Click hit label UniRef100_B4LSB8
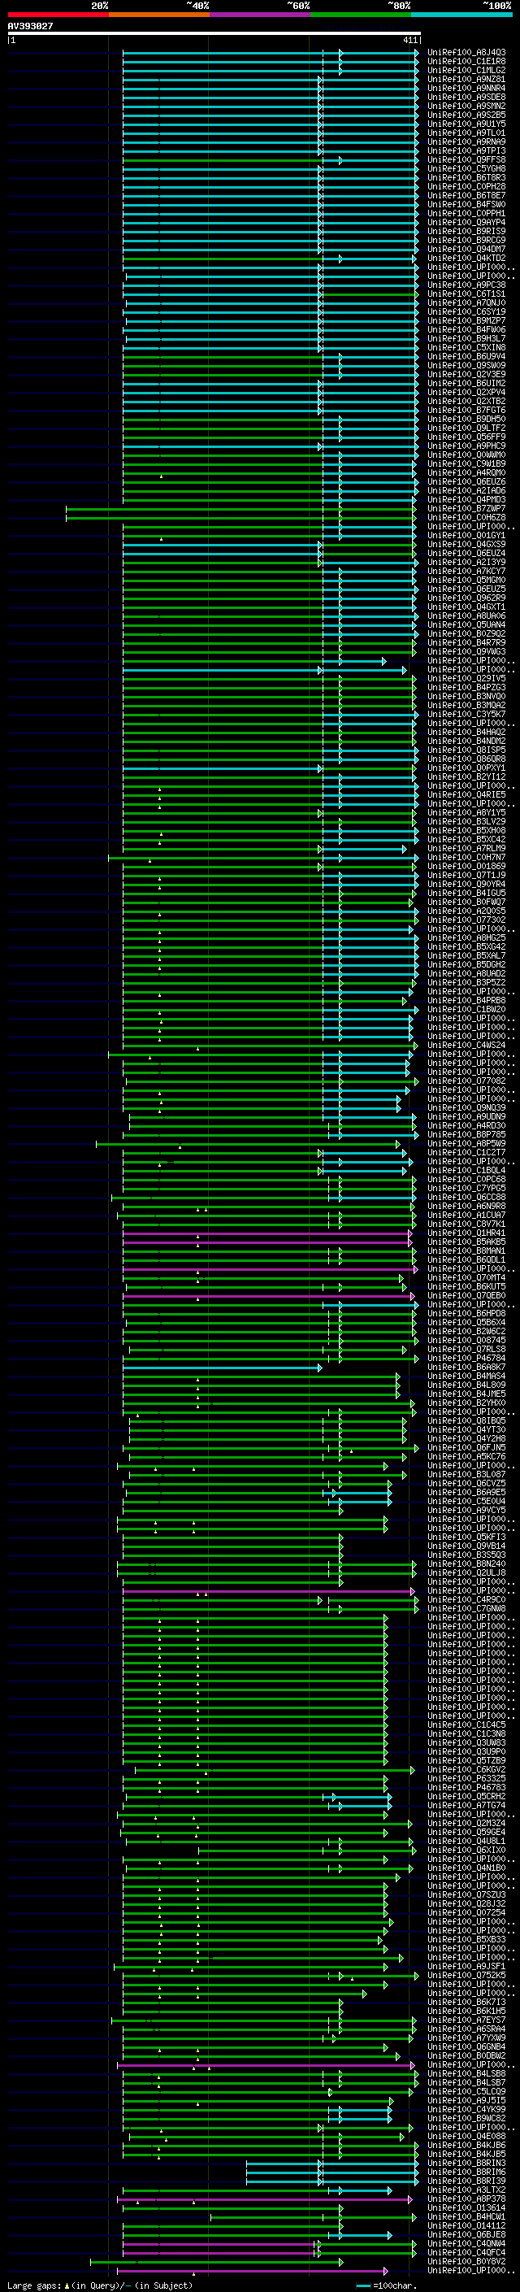 click(x=466, y=2074)
